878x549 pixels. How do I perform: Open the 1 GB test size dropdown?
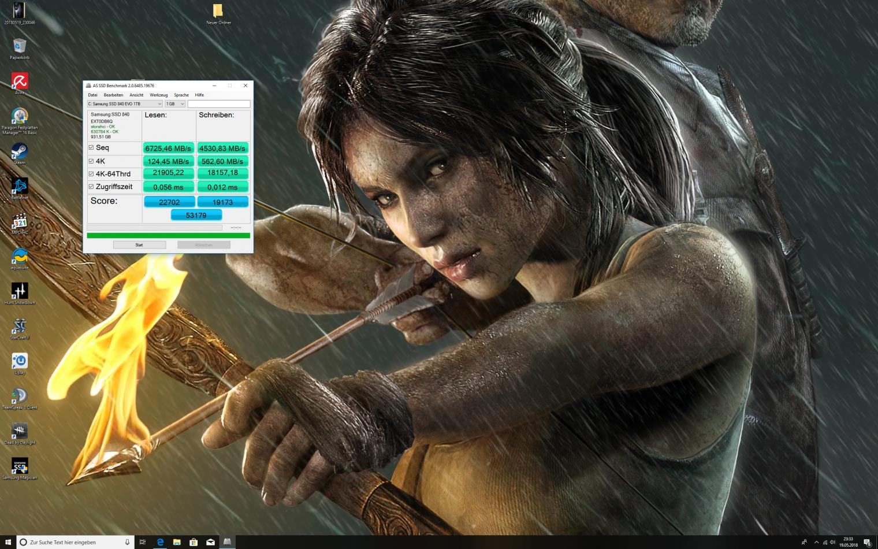tap(175, 104)
